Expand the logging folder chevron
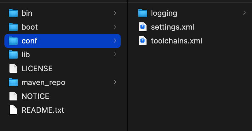This screenshot has height=131, width=252. 244,13
